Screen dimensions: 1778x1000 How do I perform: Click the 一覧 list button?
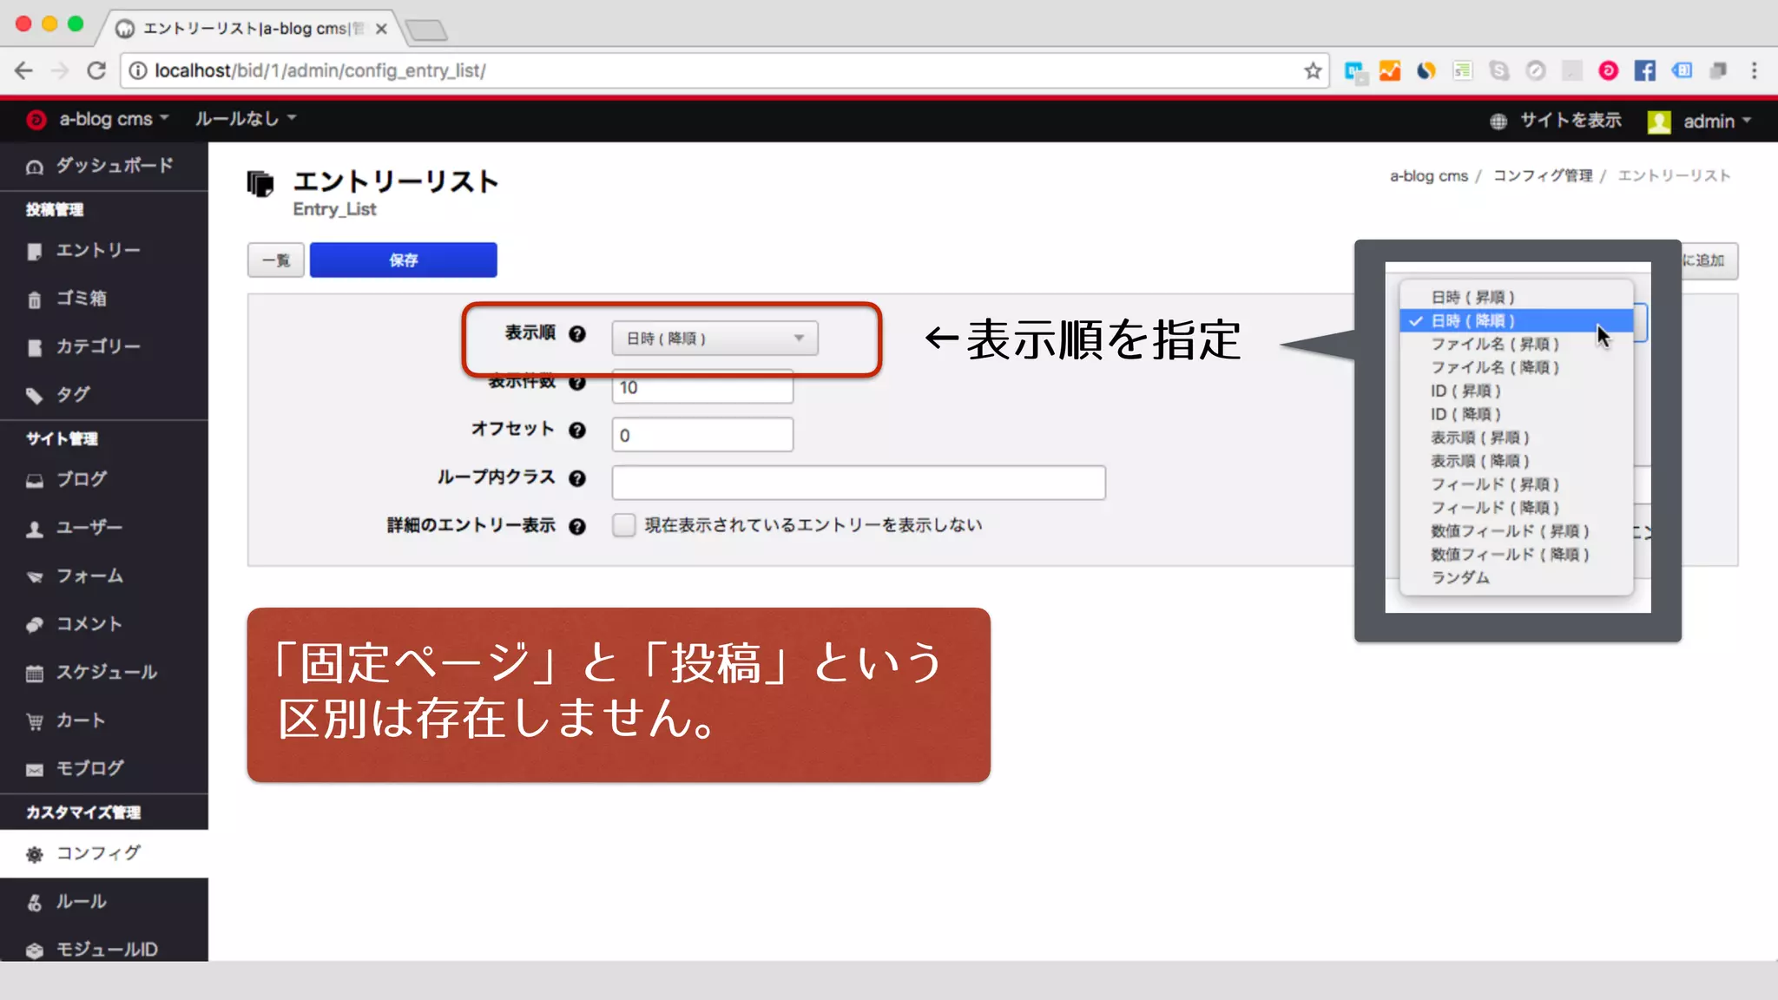coord(276,260)
